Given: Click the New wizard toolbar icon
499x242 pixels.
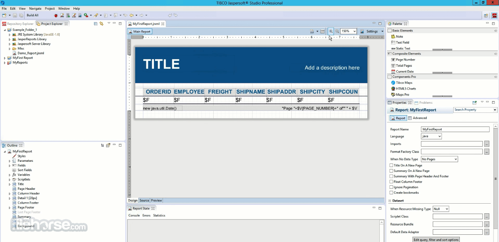Looking at the screenshot, I should tap(4, 15).
